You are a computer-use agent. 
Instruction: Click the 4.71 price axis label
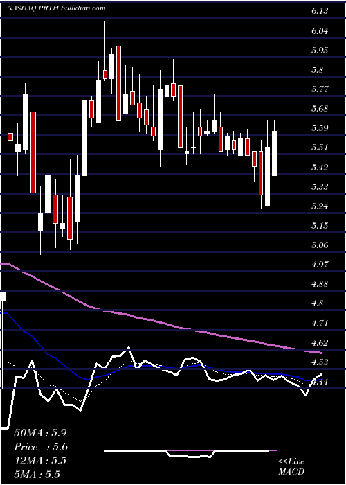click(x=320, y=323)
